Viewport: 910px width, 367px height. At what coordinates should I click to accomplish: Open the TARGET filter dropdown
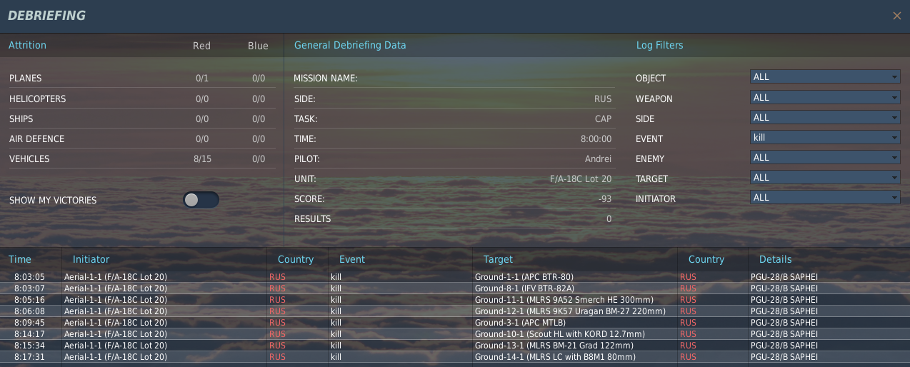(825, 177)
